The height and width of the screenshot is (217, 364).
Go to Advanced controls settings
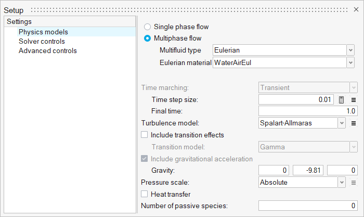pyautogui.click(x=47, y=50)
